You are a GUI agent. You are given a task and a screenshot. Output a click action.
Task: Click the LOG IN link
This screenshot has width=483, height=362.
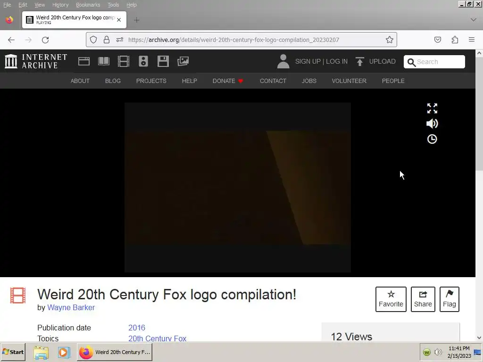point(337,61)
